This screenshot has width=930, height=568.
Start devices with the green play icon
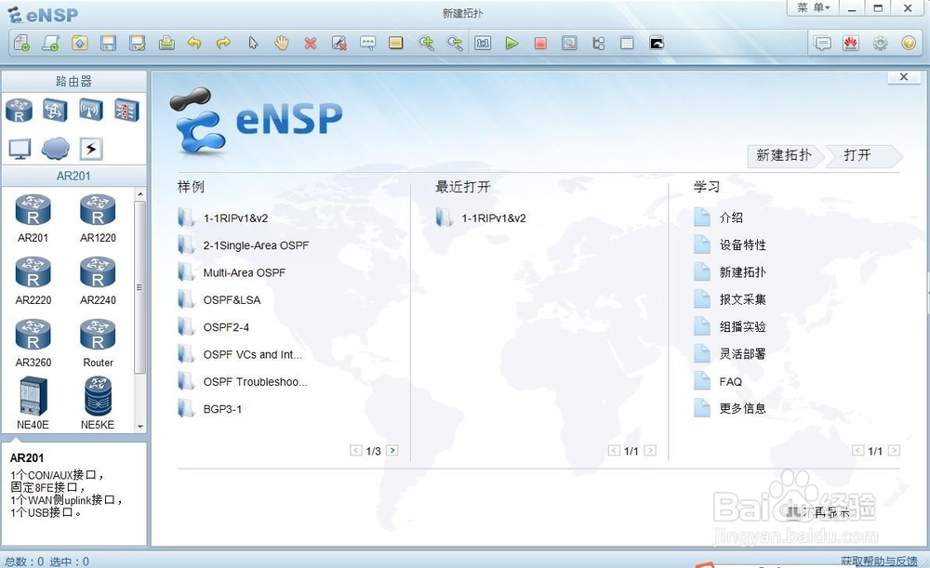tap(511, 44)
